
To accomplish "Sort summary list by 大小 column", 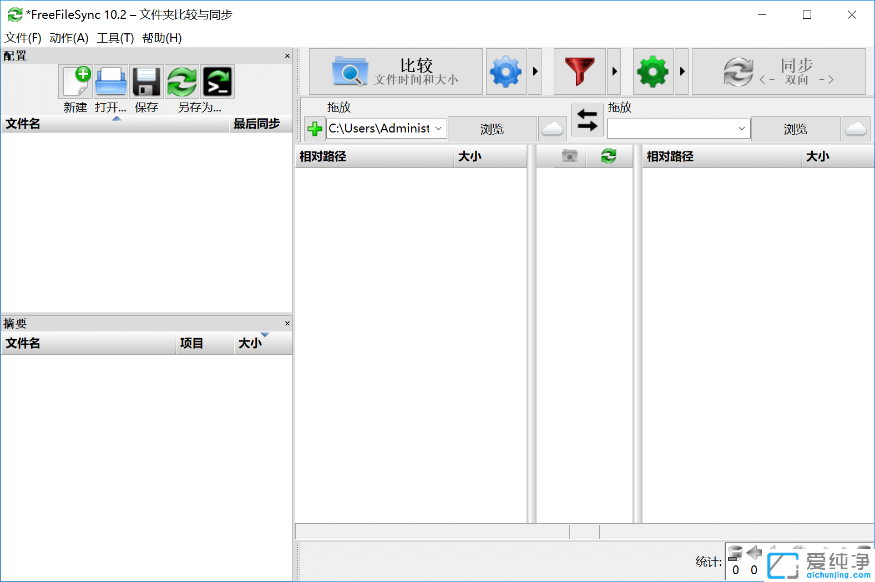I will [263, 343].
